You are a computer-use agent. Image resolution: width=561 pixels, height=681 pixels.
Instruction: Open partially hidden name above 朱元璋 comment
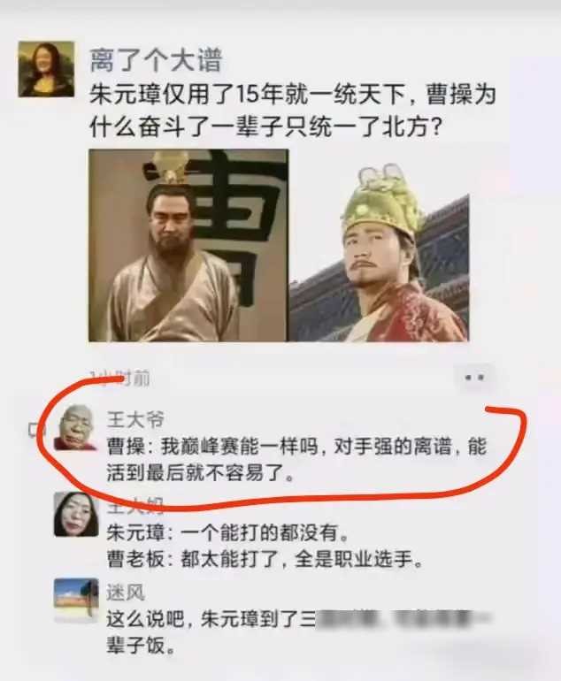(x=135, y=505)
